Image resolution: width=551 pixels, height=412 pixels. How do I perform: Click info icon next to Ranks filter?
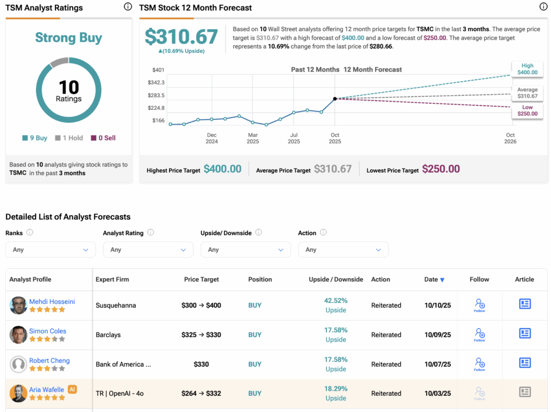30,232
